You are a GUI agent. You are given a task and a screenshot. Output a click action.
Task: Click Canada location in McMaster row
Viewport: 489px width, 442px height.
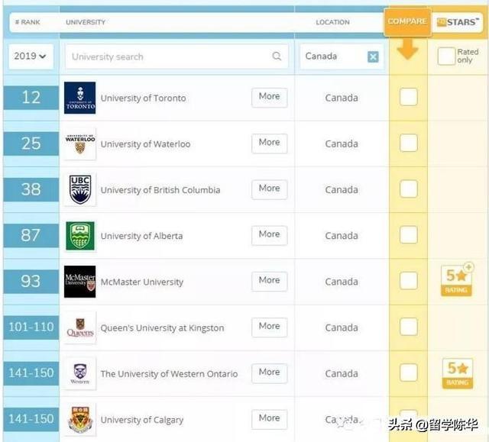click(x=342, y=282)
